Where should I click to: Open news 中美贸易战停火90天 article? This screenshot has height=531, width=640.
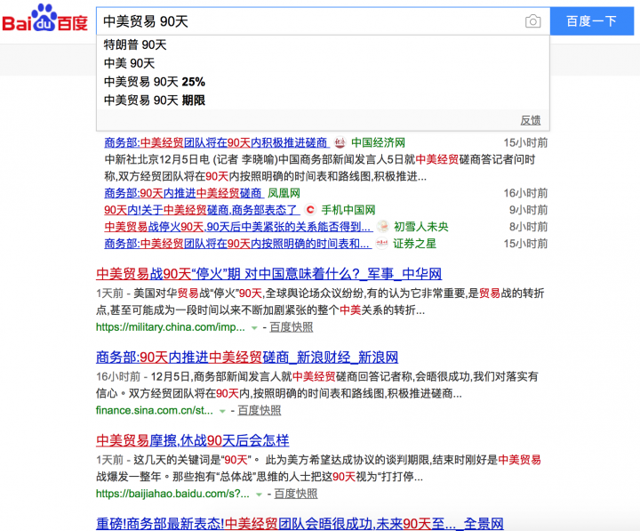click(238, 227)
